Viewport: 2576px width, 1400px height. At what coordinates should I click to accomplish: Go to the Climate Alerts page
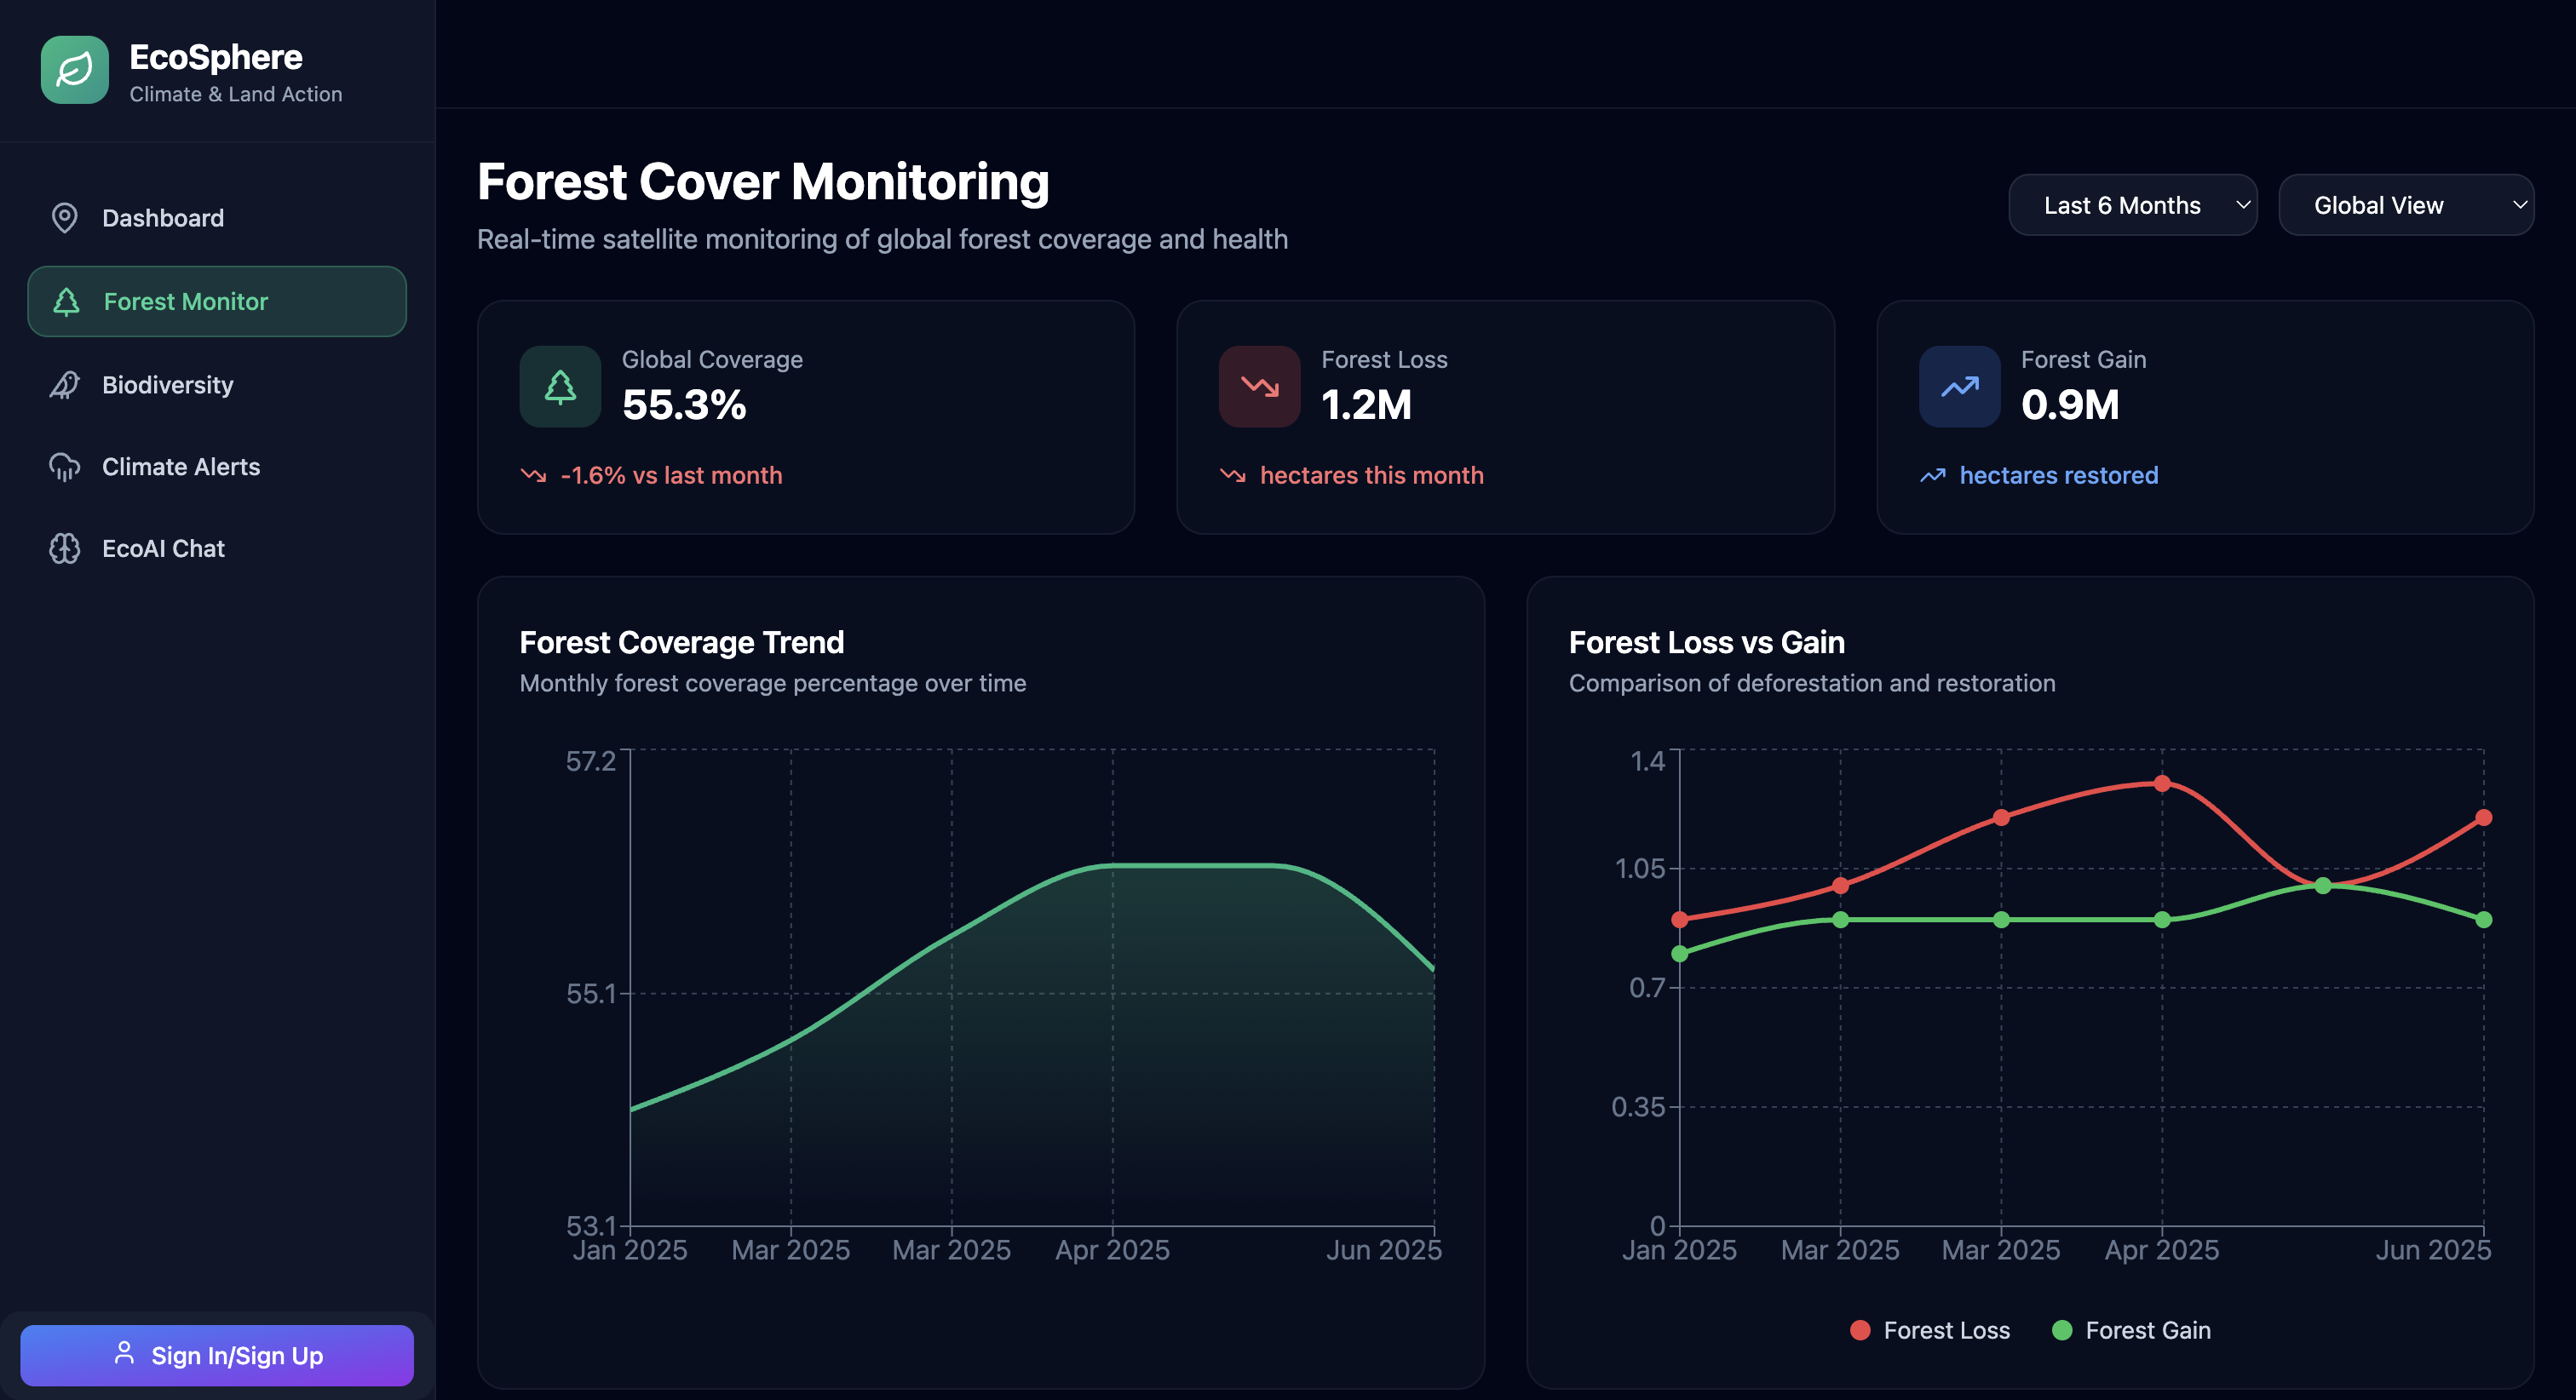[181, 467]
